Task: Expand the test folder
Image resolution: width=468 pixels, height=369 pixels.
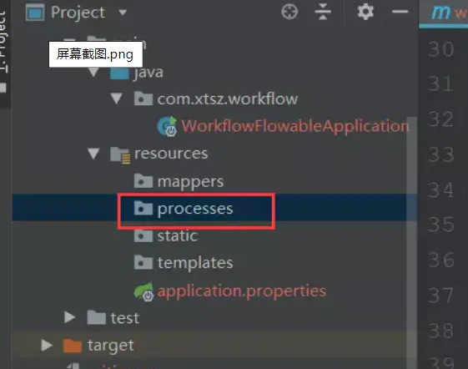Action: pos(70,317)
